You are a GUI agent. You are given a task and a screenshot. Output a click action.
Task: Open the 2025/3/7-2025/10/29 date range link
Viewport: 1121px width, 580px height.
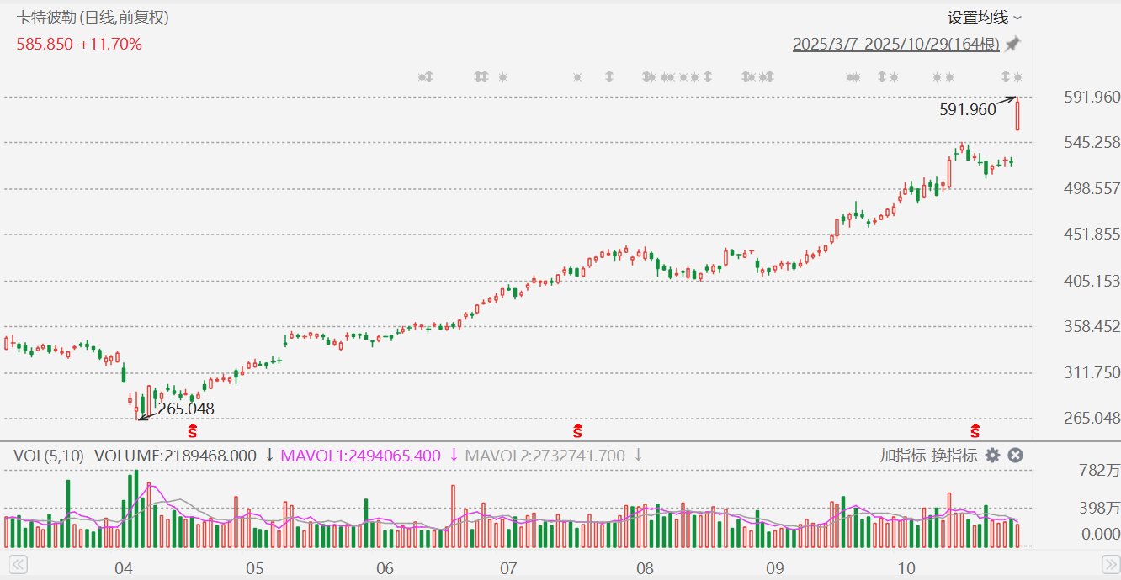click(x=895, y=45)
